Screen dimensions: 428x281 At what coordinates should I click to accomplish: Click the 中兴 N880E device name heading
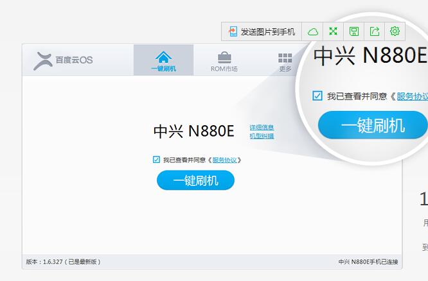point(194,131)
